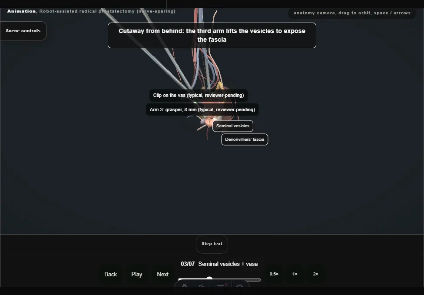Expand the Step text panel
424x295 pixels.
212,244
